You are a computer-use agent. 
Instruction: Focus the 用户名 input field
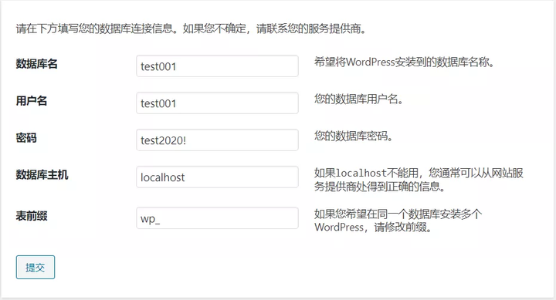pos(217,103)
